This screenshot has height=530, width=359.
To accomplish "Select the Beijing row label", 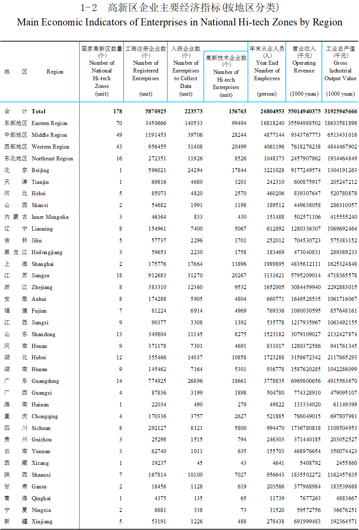I will pyautogui.click(x=40, y=170).
